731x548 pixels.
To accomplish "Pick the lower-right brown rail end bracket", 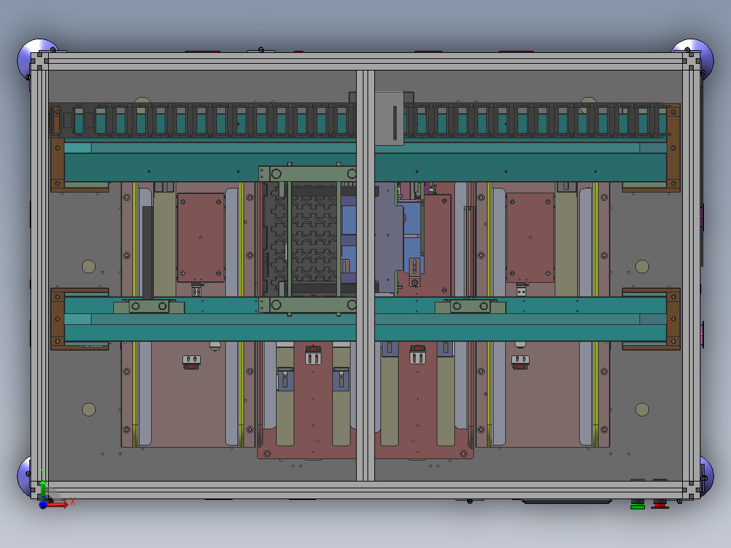I will pos(673,319).
